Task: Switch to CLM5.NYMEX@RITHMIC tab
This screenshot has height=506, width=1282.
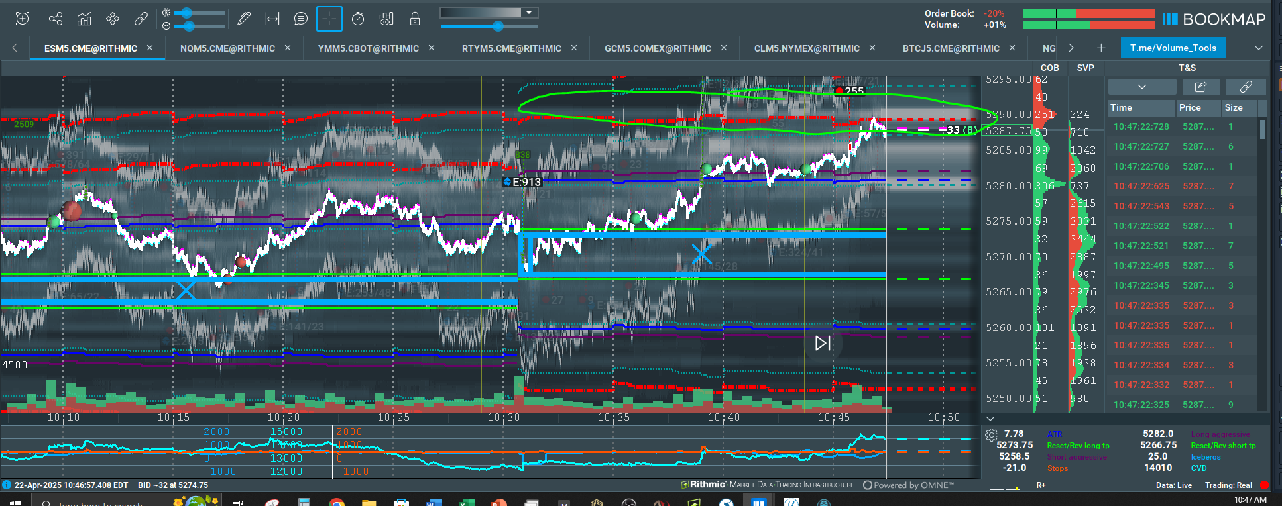Action: click(x=807, y=48)
